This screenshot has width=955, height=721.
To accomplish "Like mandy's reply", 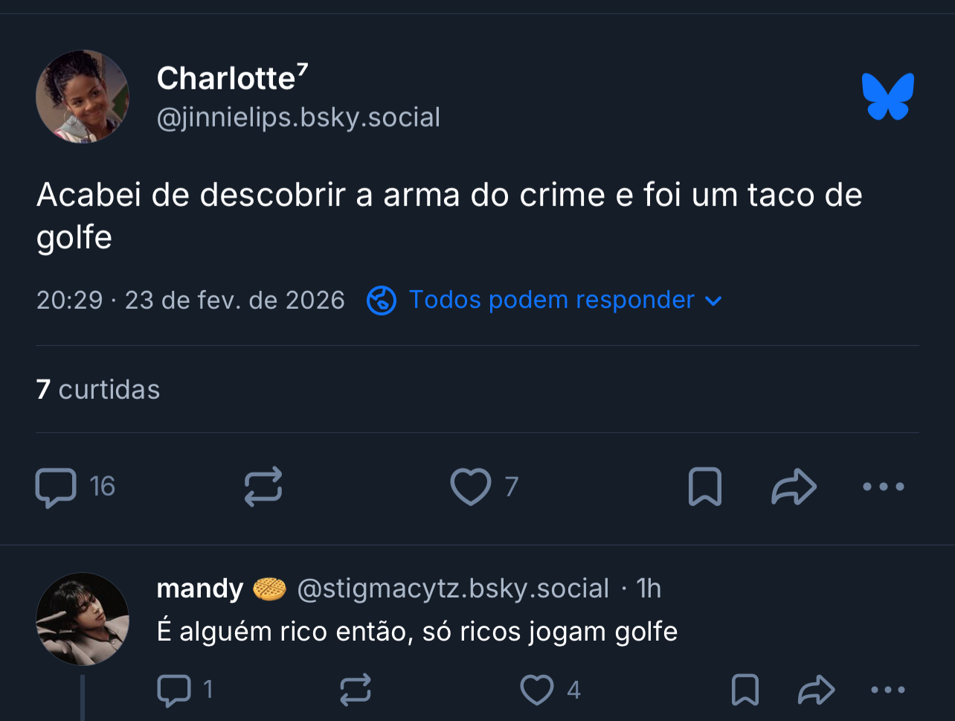I will (537, 690).
